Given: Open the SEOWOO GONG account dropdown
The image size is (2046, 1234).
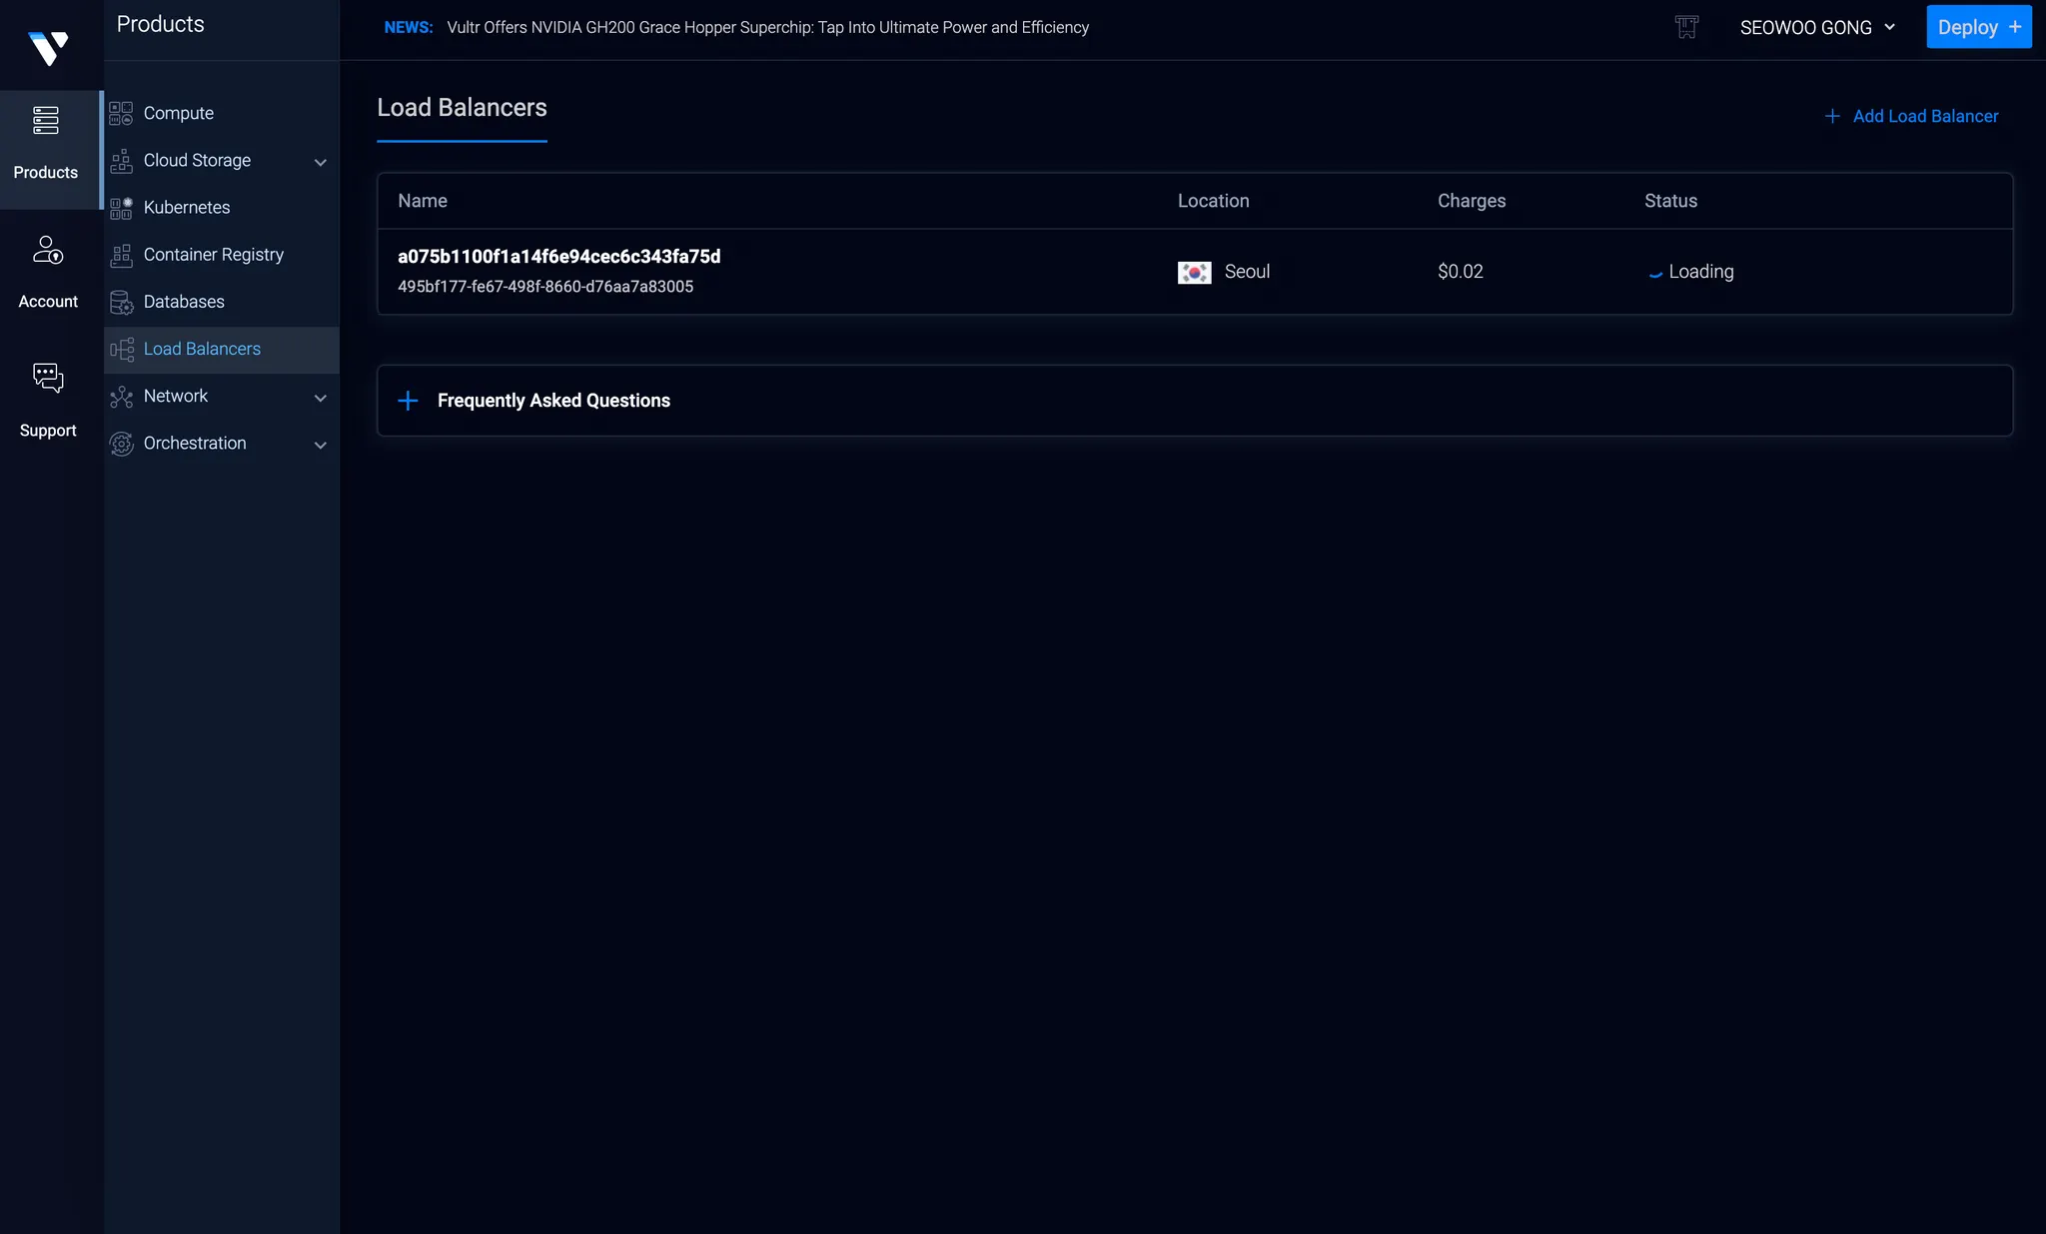Looking at the screenshot, I should [1816, 28].
